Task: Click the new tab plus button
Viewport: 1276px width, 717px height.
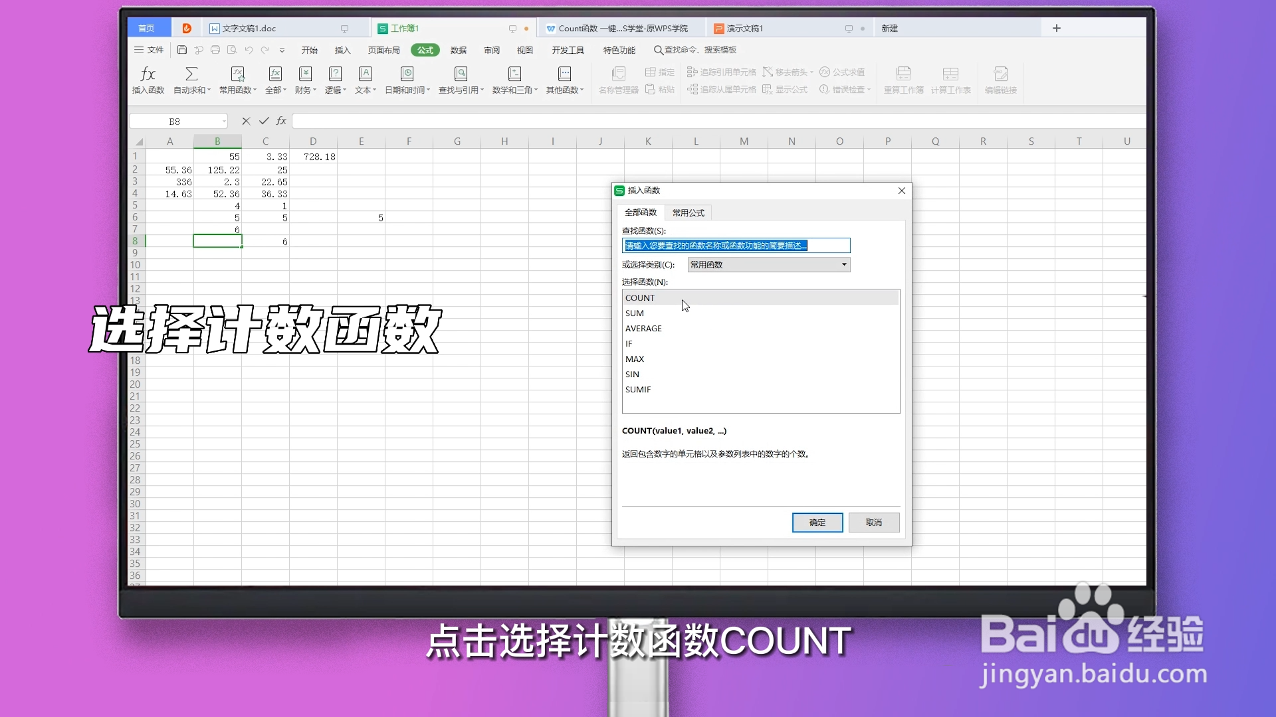Action: pos(1057,28)
